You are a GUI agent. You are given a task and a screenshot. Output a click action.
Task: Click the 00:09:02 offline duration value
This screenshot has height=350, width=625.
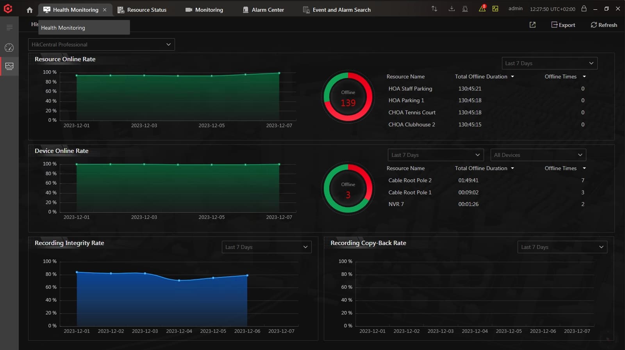tap(468, 192)
